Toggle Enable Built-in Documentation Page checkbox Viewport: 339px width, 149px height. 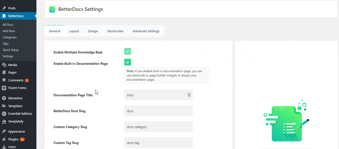[x=128, y=62]
